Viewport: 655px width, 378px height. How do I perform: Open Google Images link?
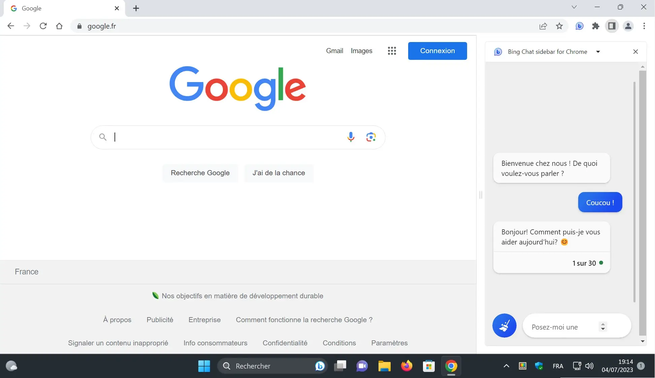(x=361, y=51)
